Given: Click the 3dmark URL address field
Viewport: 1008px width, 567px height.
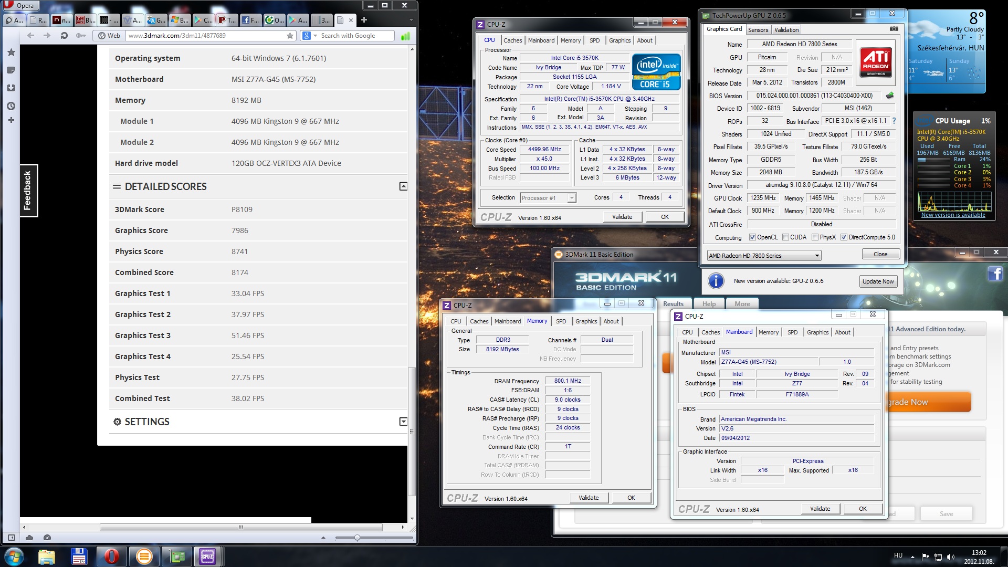Looking at the screenshot, I should pyautogui.click(x=205, y=36).
